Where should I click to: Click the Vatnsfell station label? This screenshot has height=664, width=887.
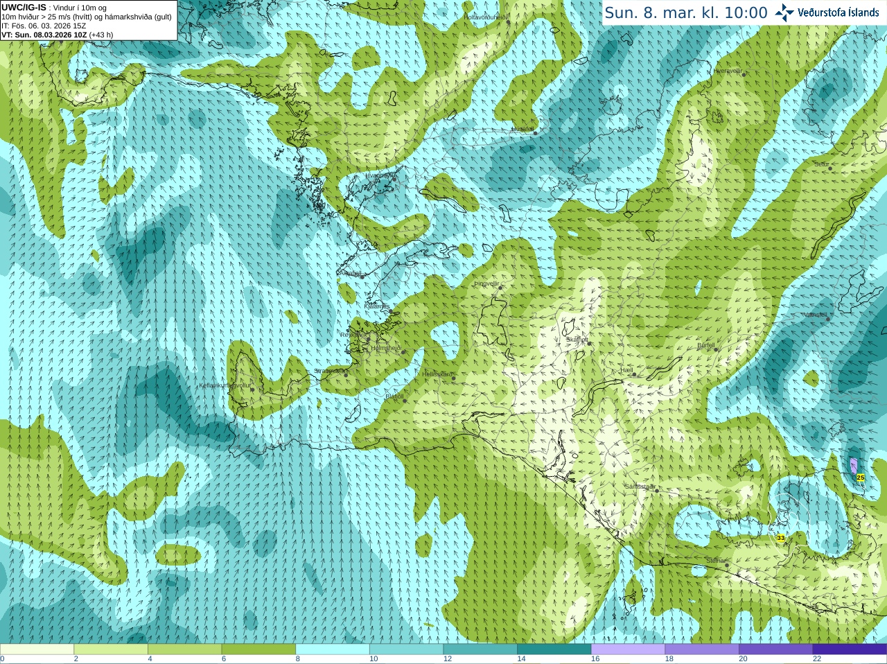(815, 315)
